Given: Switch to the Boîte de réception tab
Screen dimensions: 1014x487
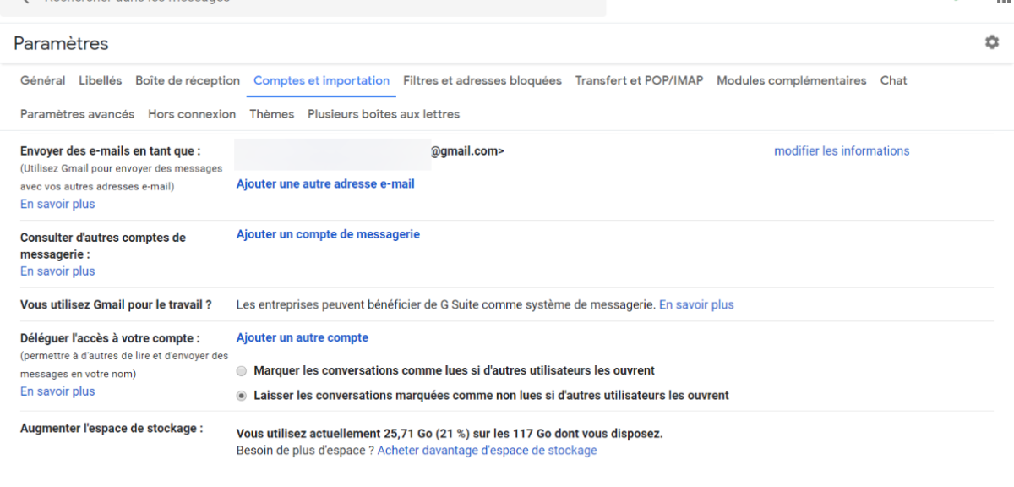Looking at the screenshot, I should (x=188, y=80).
